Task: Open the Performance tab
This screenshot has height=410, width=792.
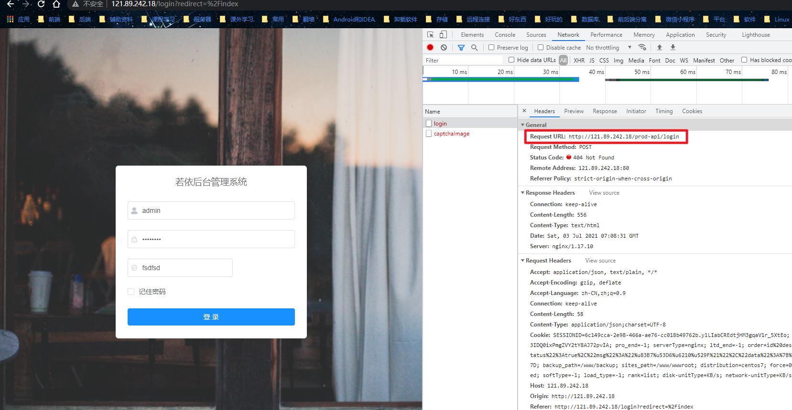Action: pos(606,35)
